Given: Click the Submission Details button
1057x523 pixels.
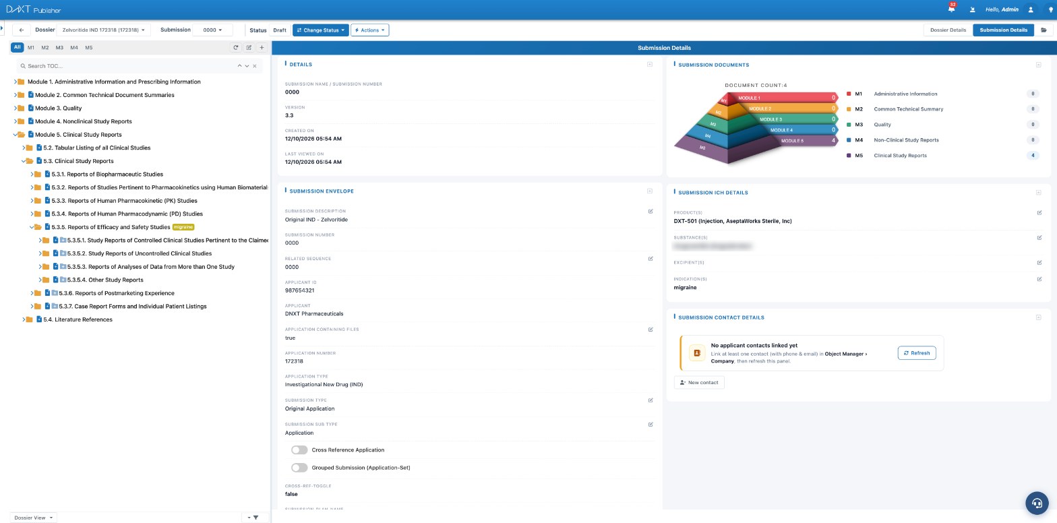Looking at the screenshot, I should 1003,30.
